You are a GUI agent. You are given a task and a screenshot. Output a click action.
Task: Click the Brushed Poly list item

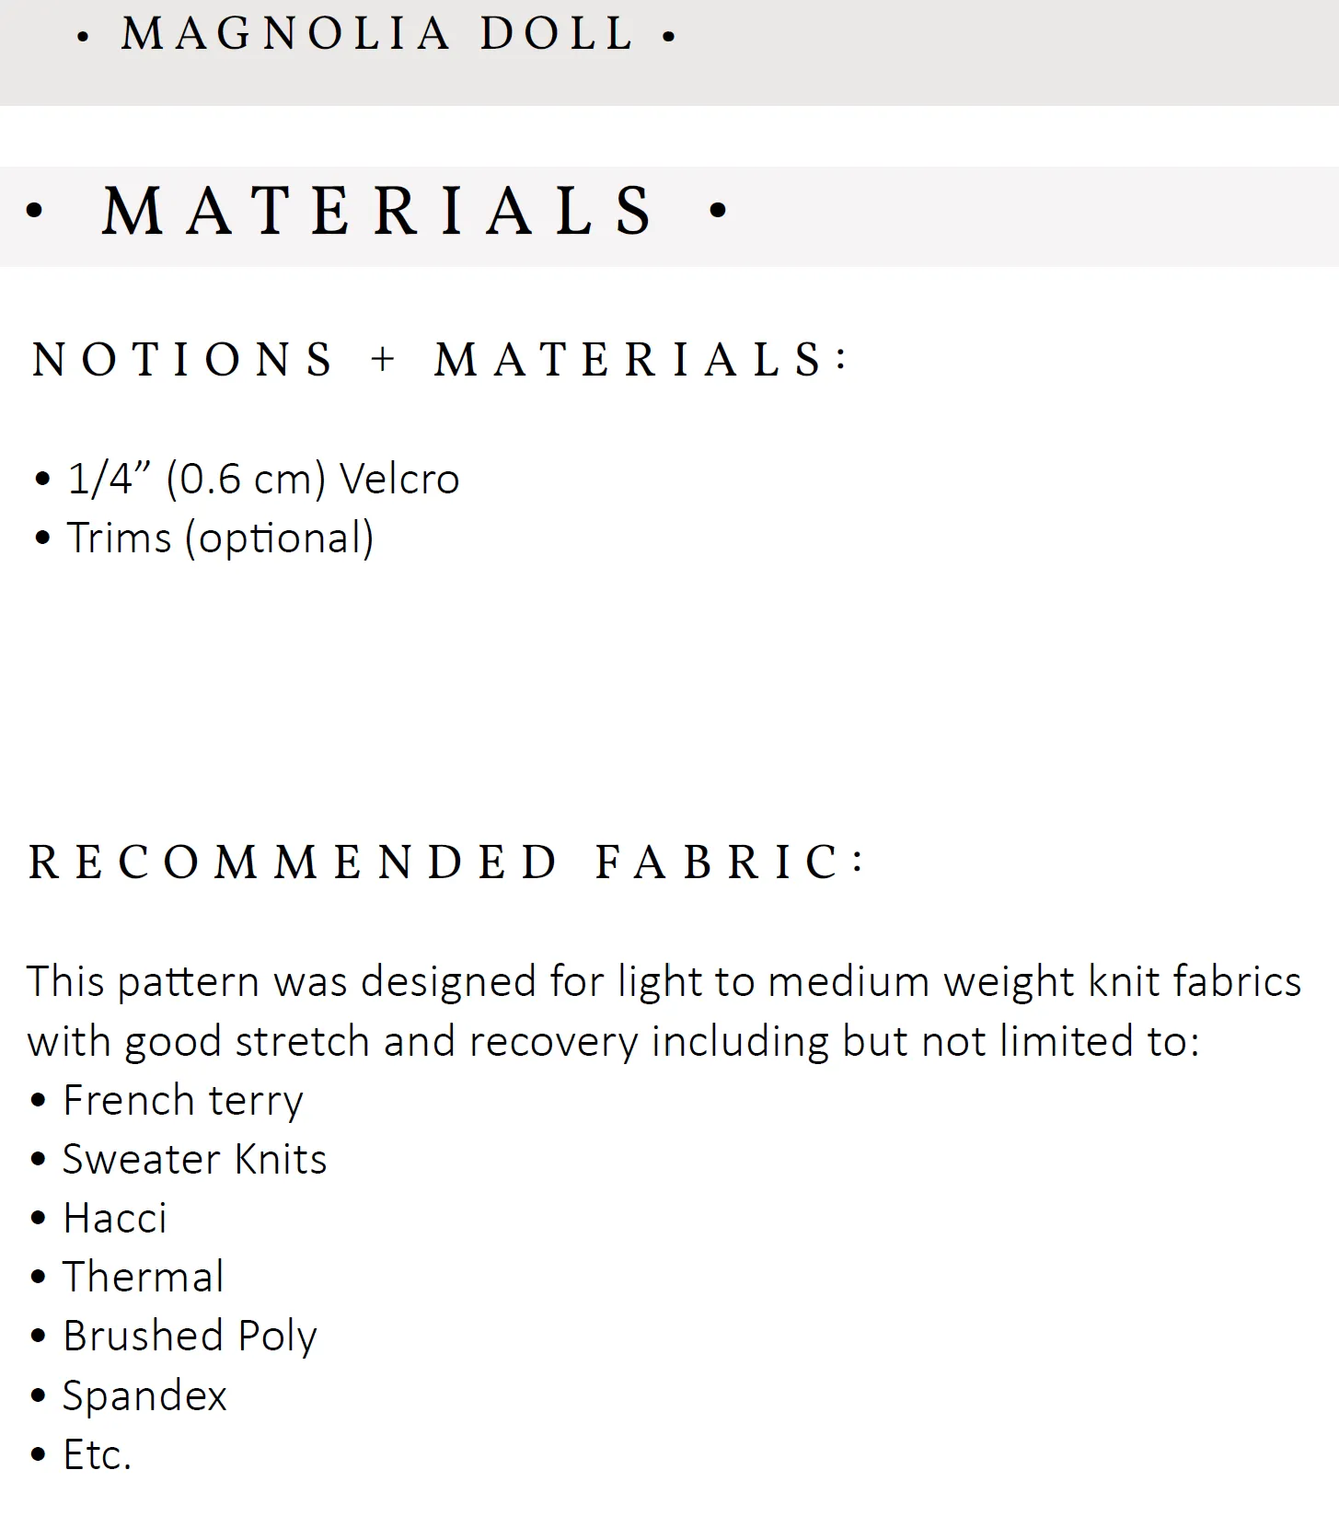(190, 1337)
